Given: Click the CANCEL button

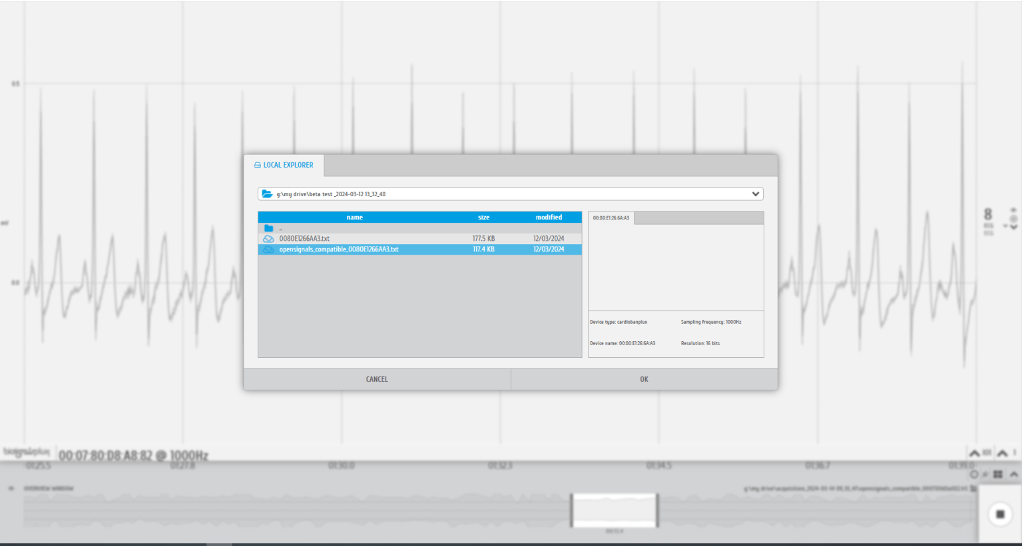Looking at the screenshot, I should click(377, 378).
